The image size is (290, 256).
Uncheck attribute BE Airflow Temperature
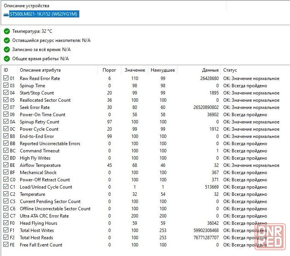click(x=6, y=165)
